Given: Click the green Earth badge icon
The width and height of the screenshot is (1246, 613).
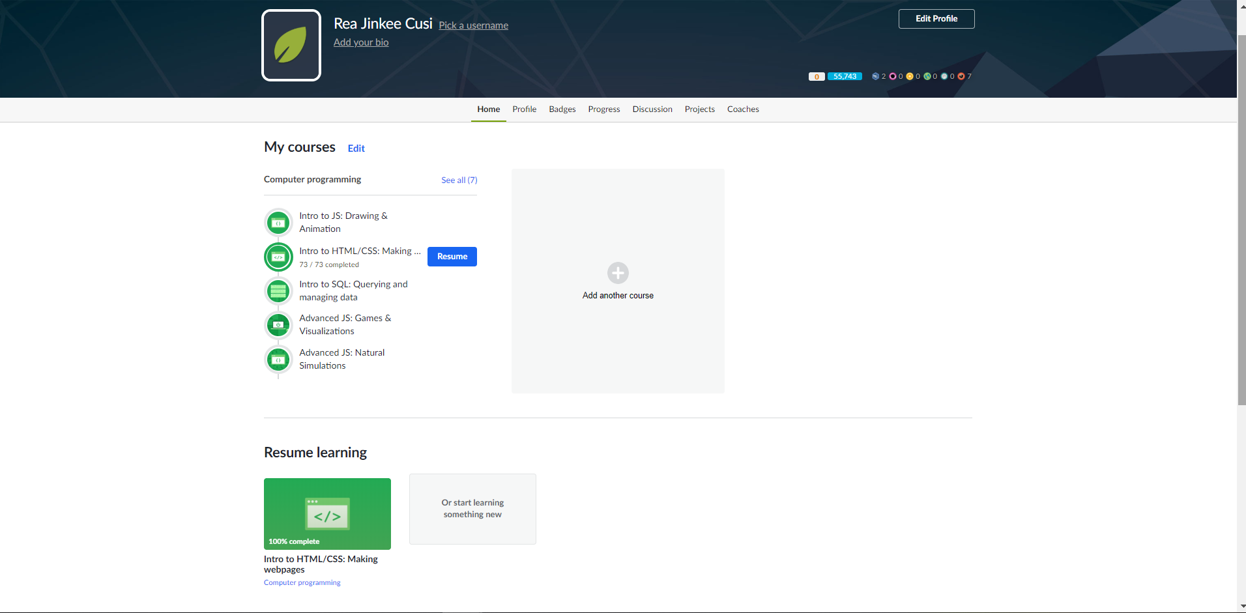Looking at the screenshot, I should click(x=927, y=76).
